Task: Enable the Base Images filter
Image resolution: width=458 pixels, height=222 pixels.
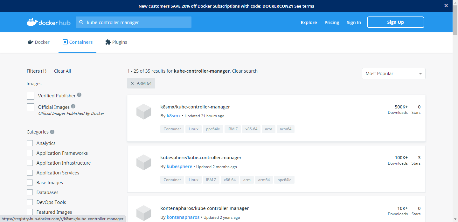Action: 30,182
